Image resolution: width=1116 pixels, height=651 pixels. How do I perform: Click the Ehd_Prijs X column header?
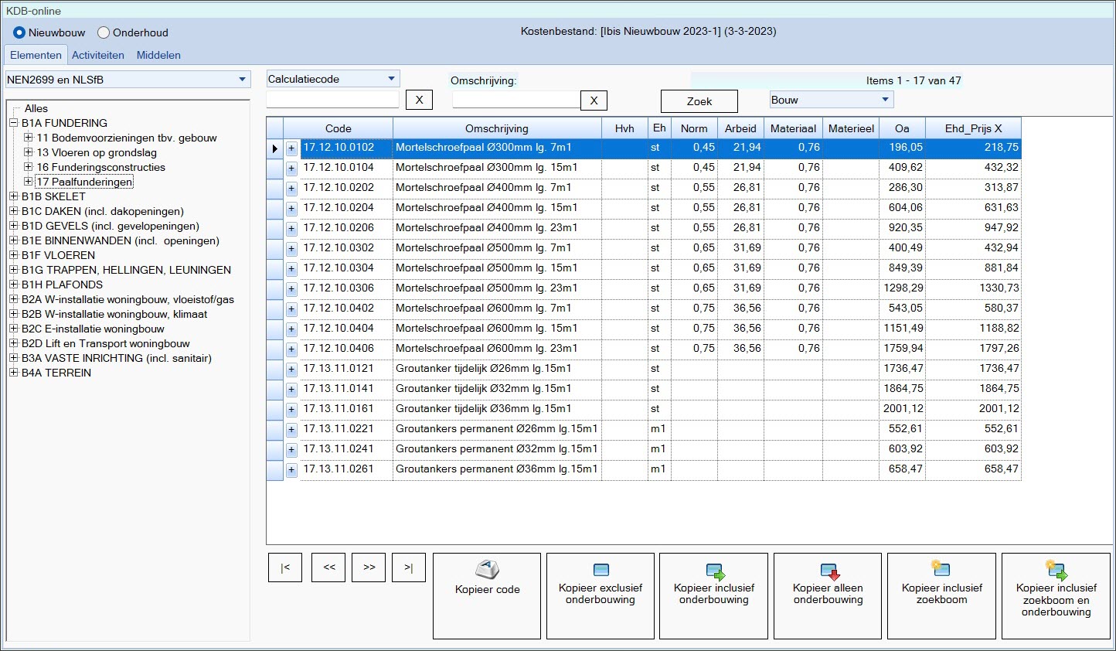click(x=973, y=128)
